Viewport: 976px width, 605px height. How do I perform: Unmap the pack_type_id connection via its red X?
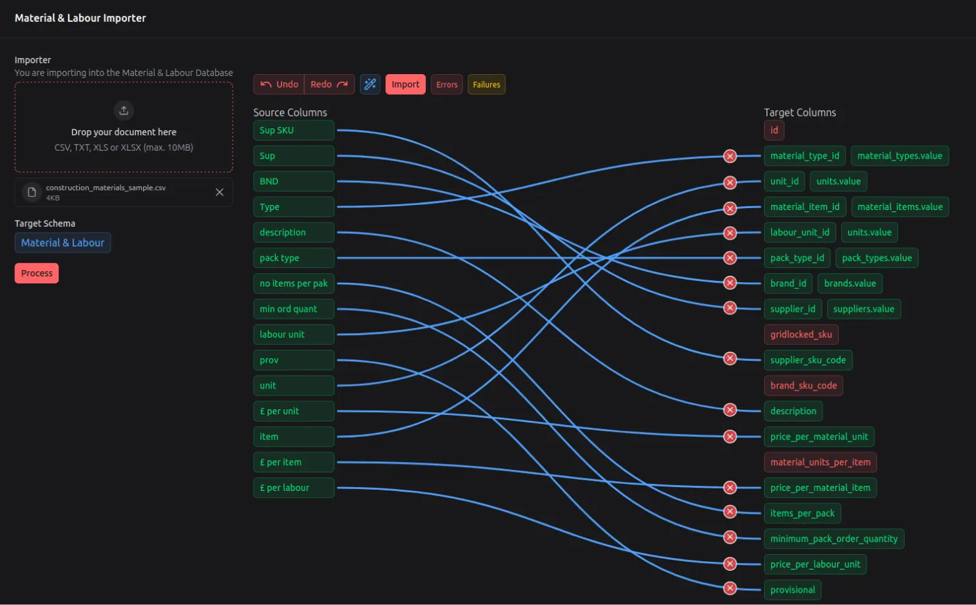[730, 258]
